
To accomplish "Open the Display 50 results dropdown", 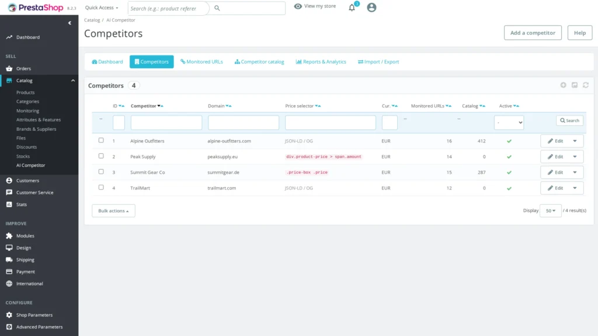I will 550,211.
